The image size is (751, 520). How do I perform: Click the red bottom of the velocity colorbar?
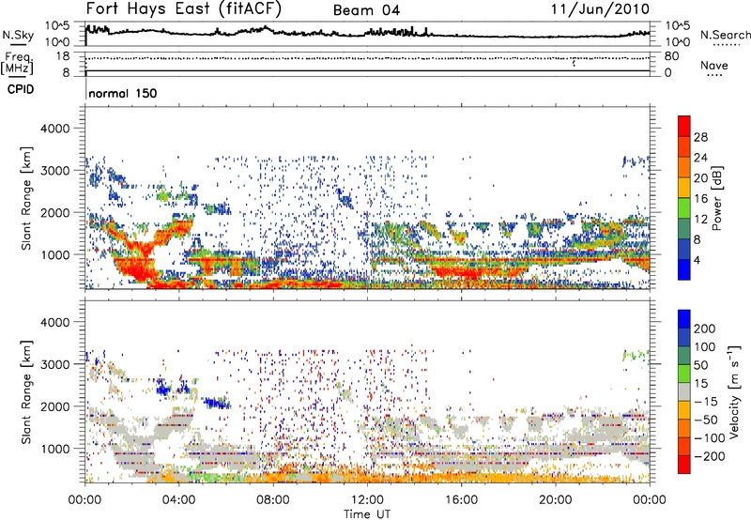pos(684,465)
